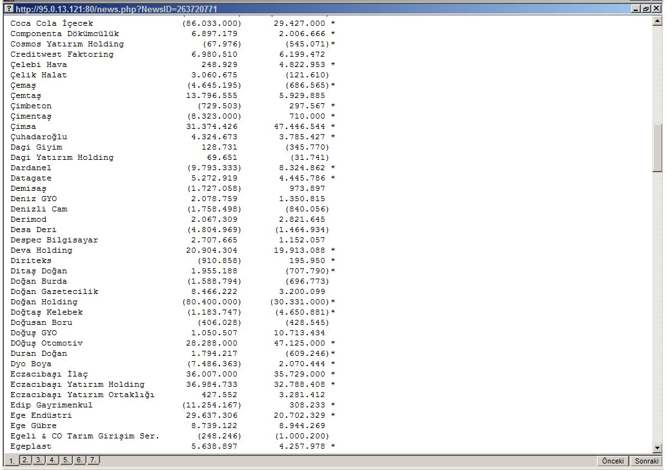Image resolution: width=666 pixels, height=470 pixels.
Task: Select "Doğan Gazetecilik" text
Action: (x=54, y=292)
